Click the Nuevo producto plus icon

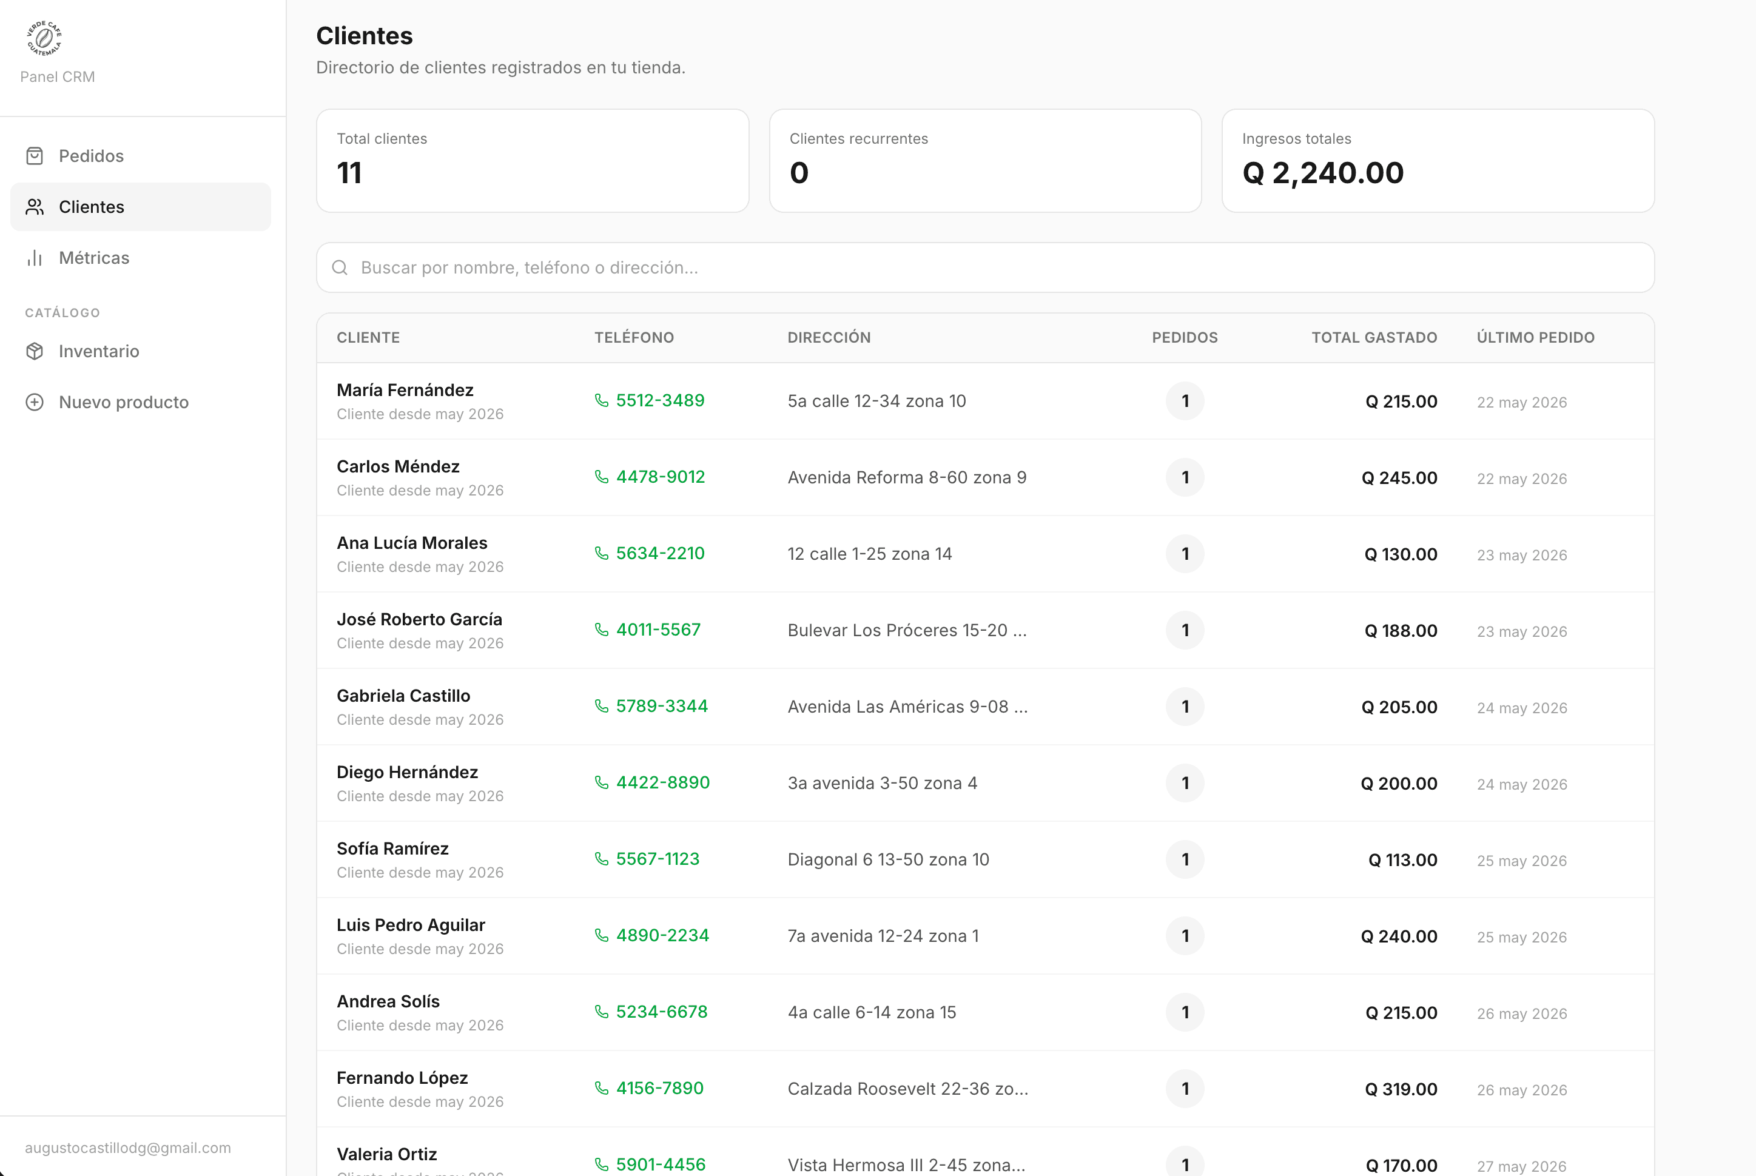click(35, 402)
